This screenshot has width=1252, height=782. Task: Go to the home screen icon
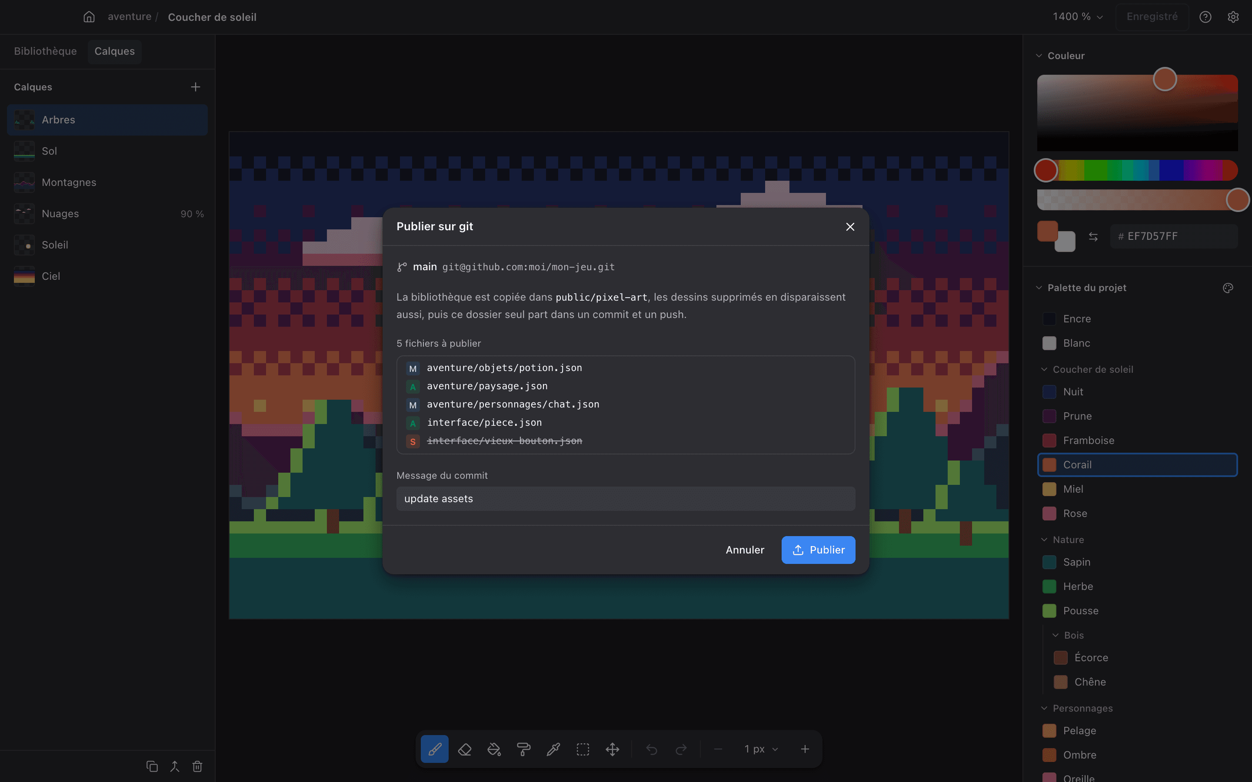(89, 17)
